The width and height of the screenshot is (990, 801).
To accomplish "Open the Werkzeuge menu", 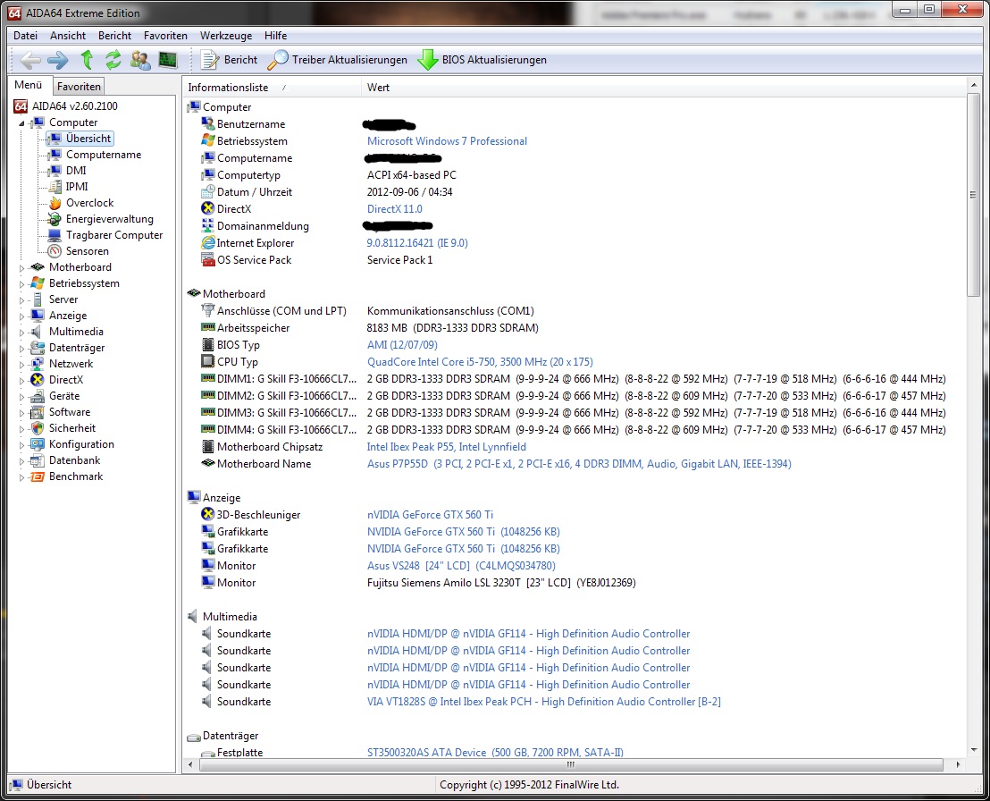I will pos(226,36).
